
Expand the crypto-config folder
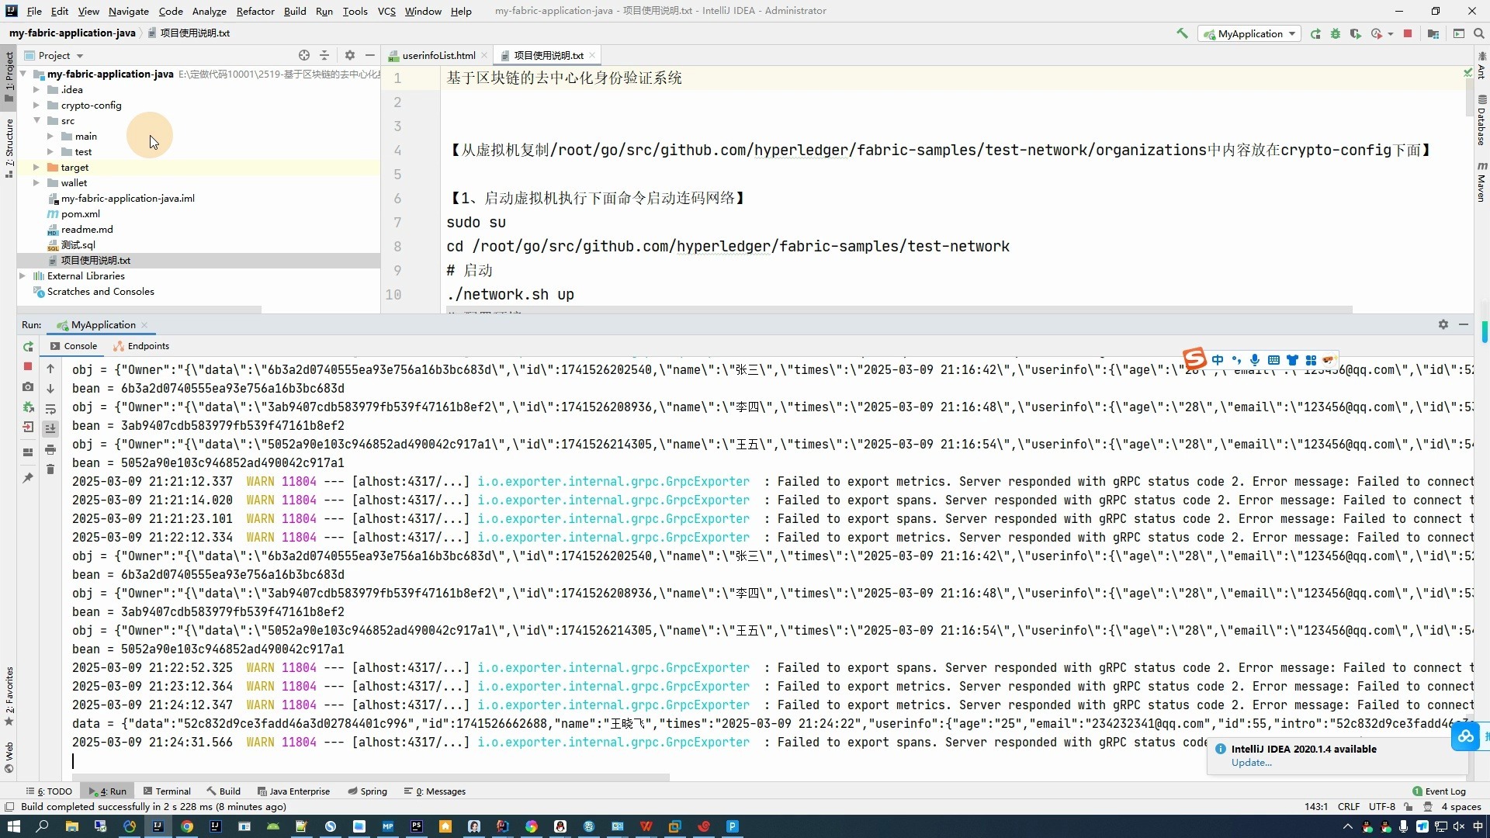point(36,105)
